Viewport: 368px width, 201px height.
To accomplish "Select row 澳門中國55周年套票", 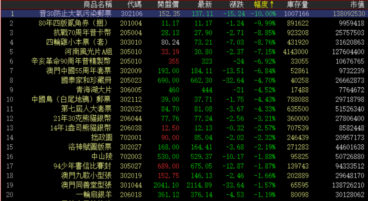I will pyautogui.click(x=184, y=71).
